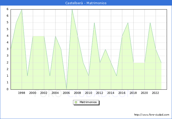
Task: Open the foro-ciudad.com link
Action: click(x=152, y=115)
